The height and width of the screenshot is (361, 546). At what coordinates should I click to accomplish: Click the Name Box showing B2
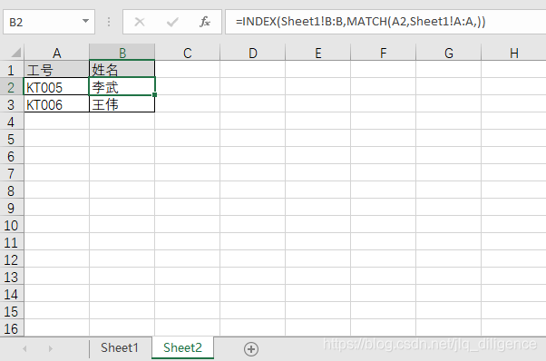coord(42,22)
